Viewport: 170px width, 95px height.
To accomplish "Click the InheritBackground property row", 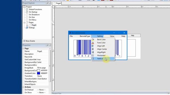I will click(36, 82).
